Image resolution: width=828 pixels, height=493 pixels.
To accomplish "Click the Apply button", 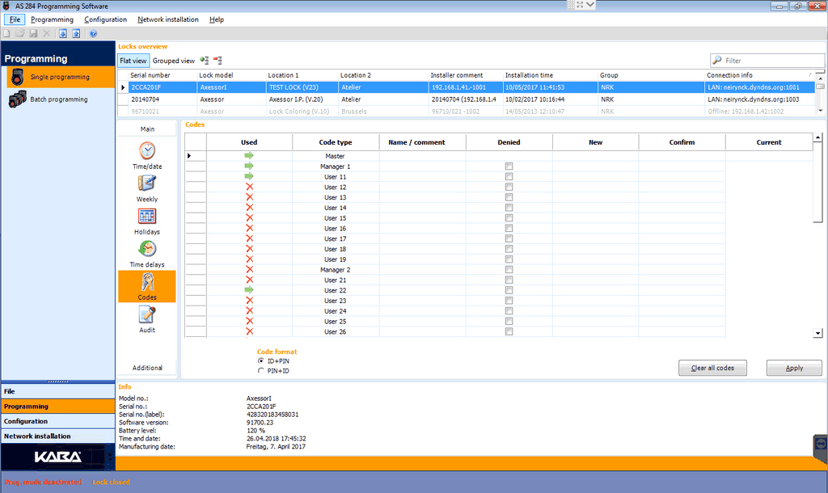I will pyautogui.click(x=794, y=368).
